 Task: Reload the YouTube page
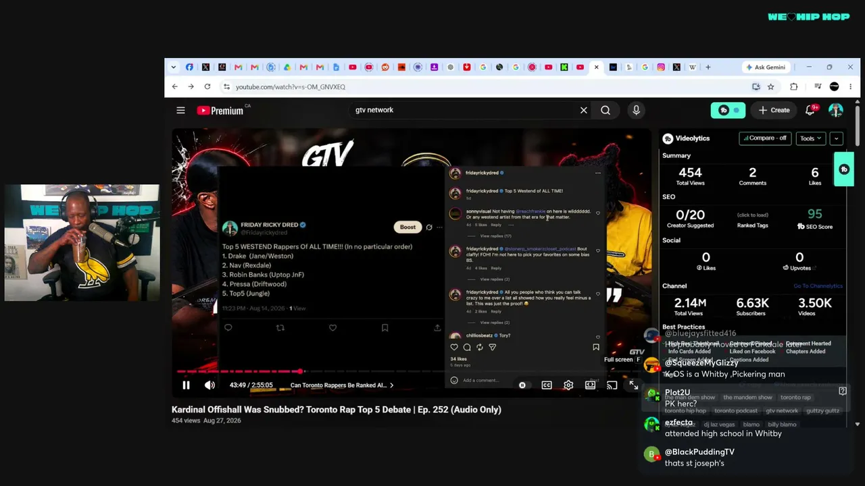point(207,86)
